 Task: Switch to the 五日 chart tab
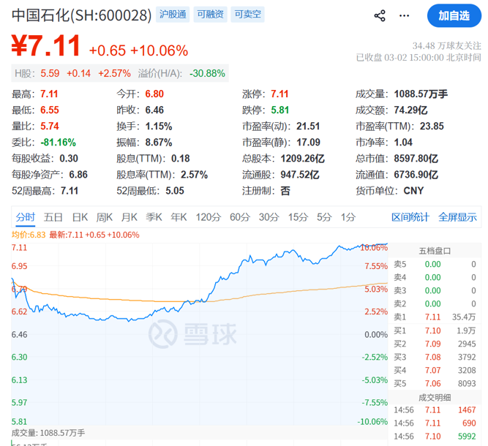click(x=53, y=217)
